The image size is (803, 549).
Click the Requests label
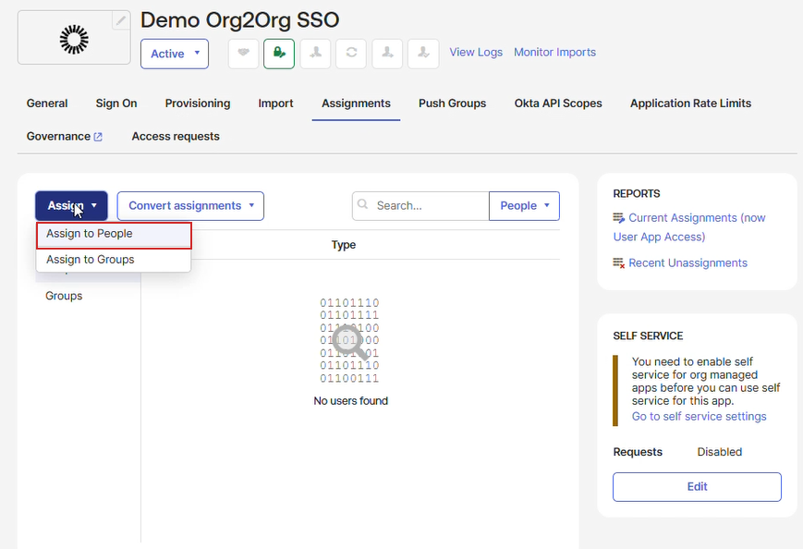[638, 452]
